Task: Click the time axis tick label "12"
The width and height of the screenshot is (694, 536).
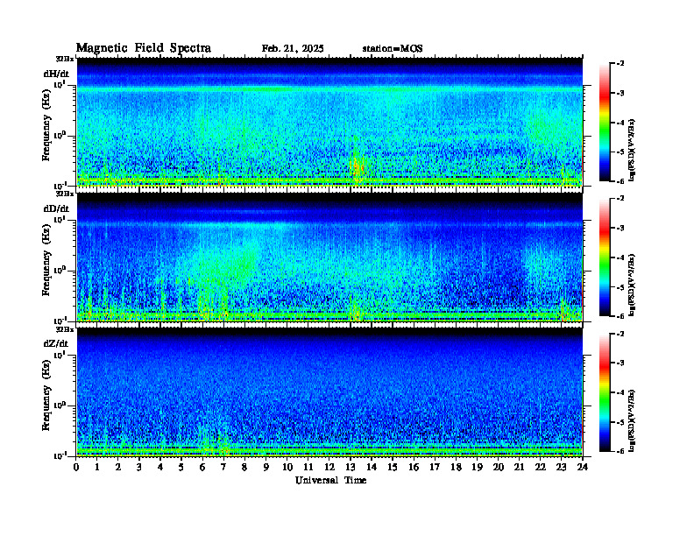Action: pyautogui.click(x=329, y=467)
